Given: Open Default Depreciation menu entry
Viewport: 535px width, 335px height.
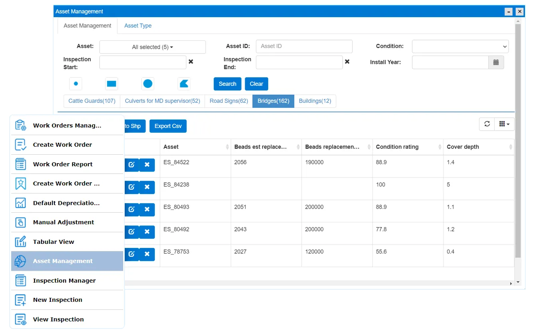Looking at the screenshot, I should point(67,203).
